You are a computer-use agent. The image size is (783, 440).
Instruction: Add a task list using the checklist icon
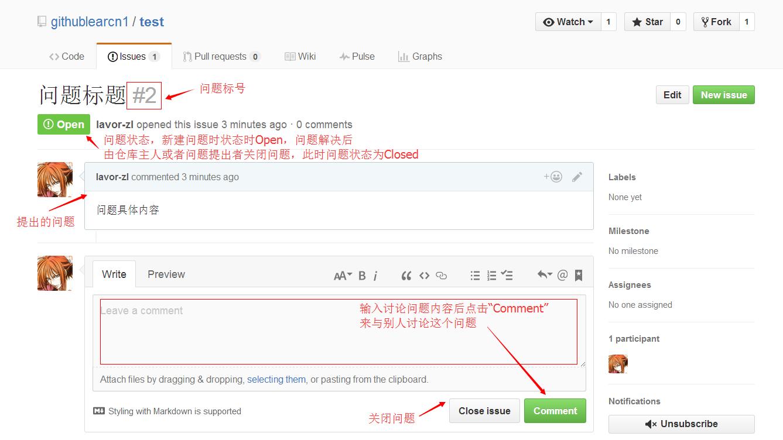tap(507, 274)
